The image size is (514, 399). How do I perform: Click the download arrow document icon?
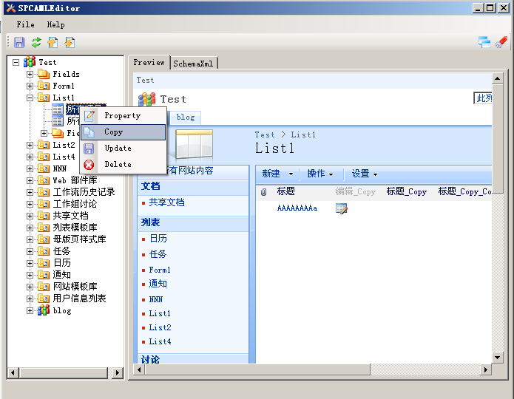coord(70,43)
